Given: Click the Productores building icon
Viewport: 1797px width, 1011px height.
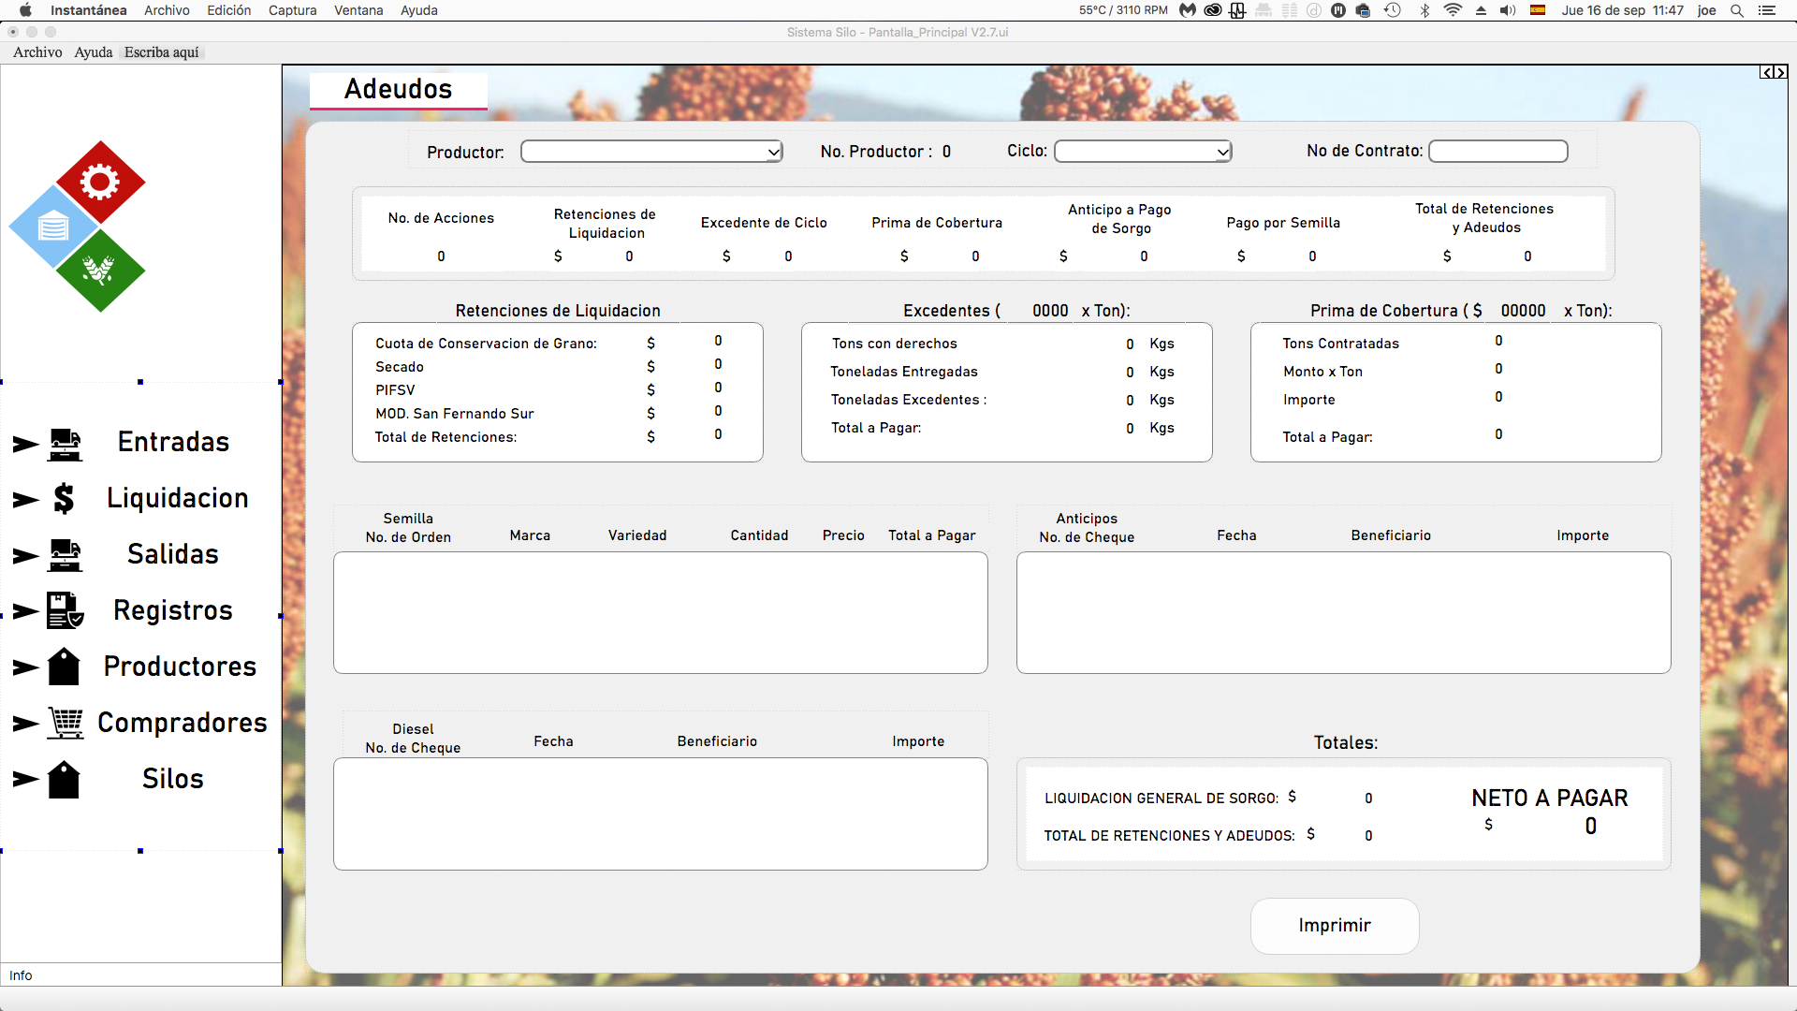Looking at the screenshot, I should click(x=64, y=667).
